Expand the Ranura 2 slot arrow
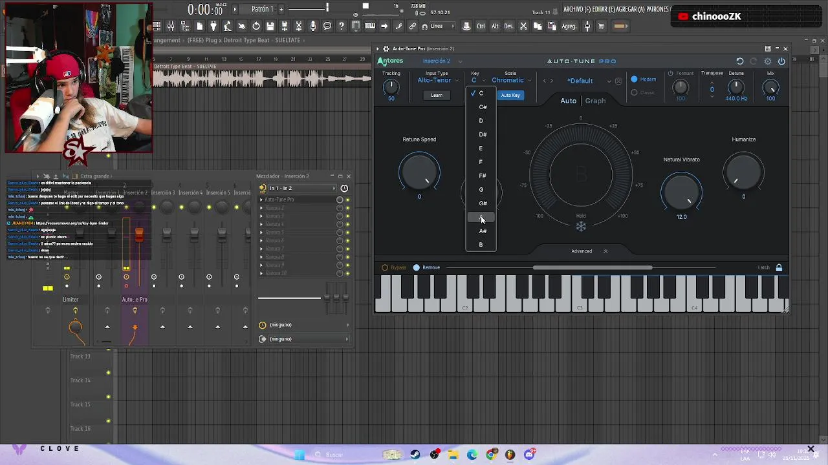 (x=261, y=208)
